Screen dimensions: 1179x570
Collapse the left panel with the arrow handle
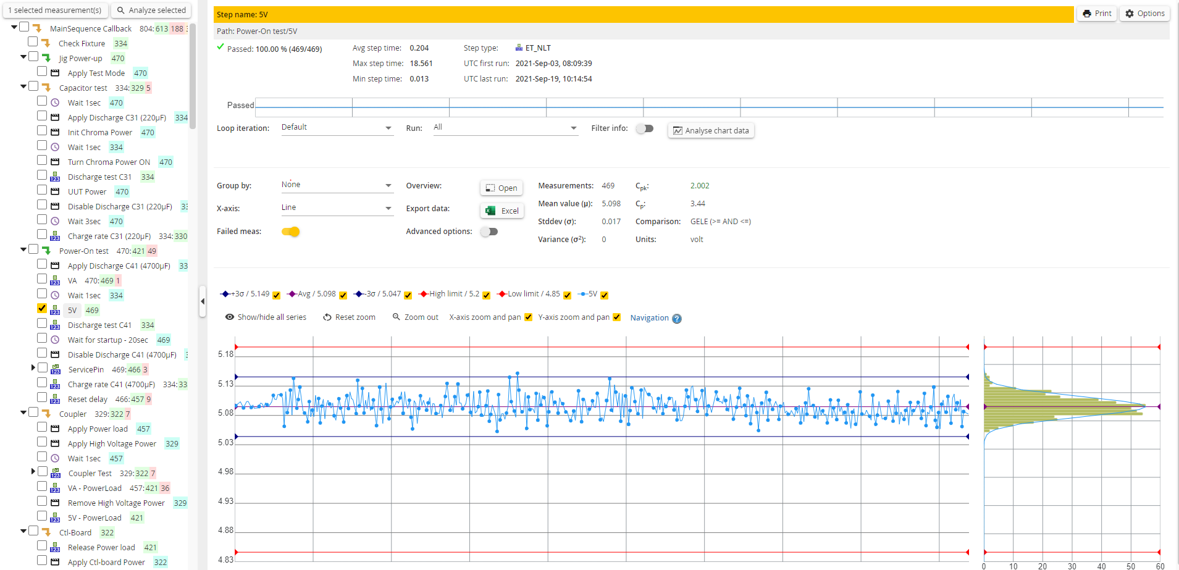203,301
